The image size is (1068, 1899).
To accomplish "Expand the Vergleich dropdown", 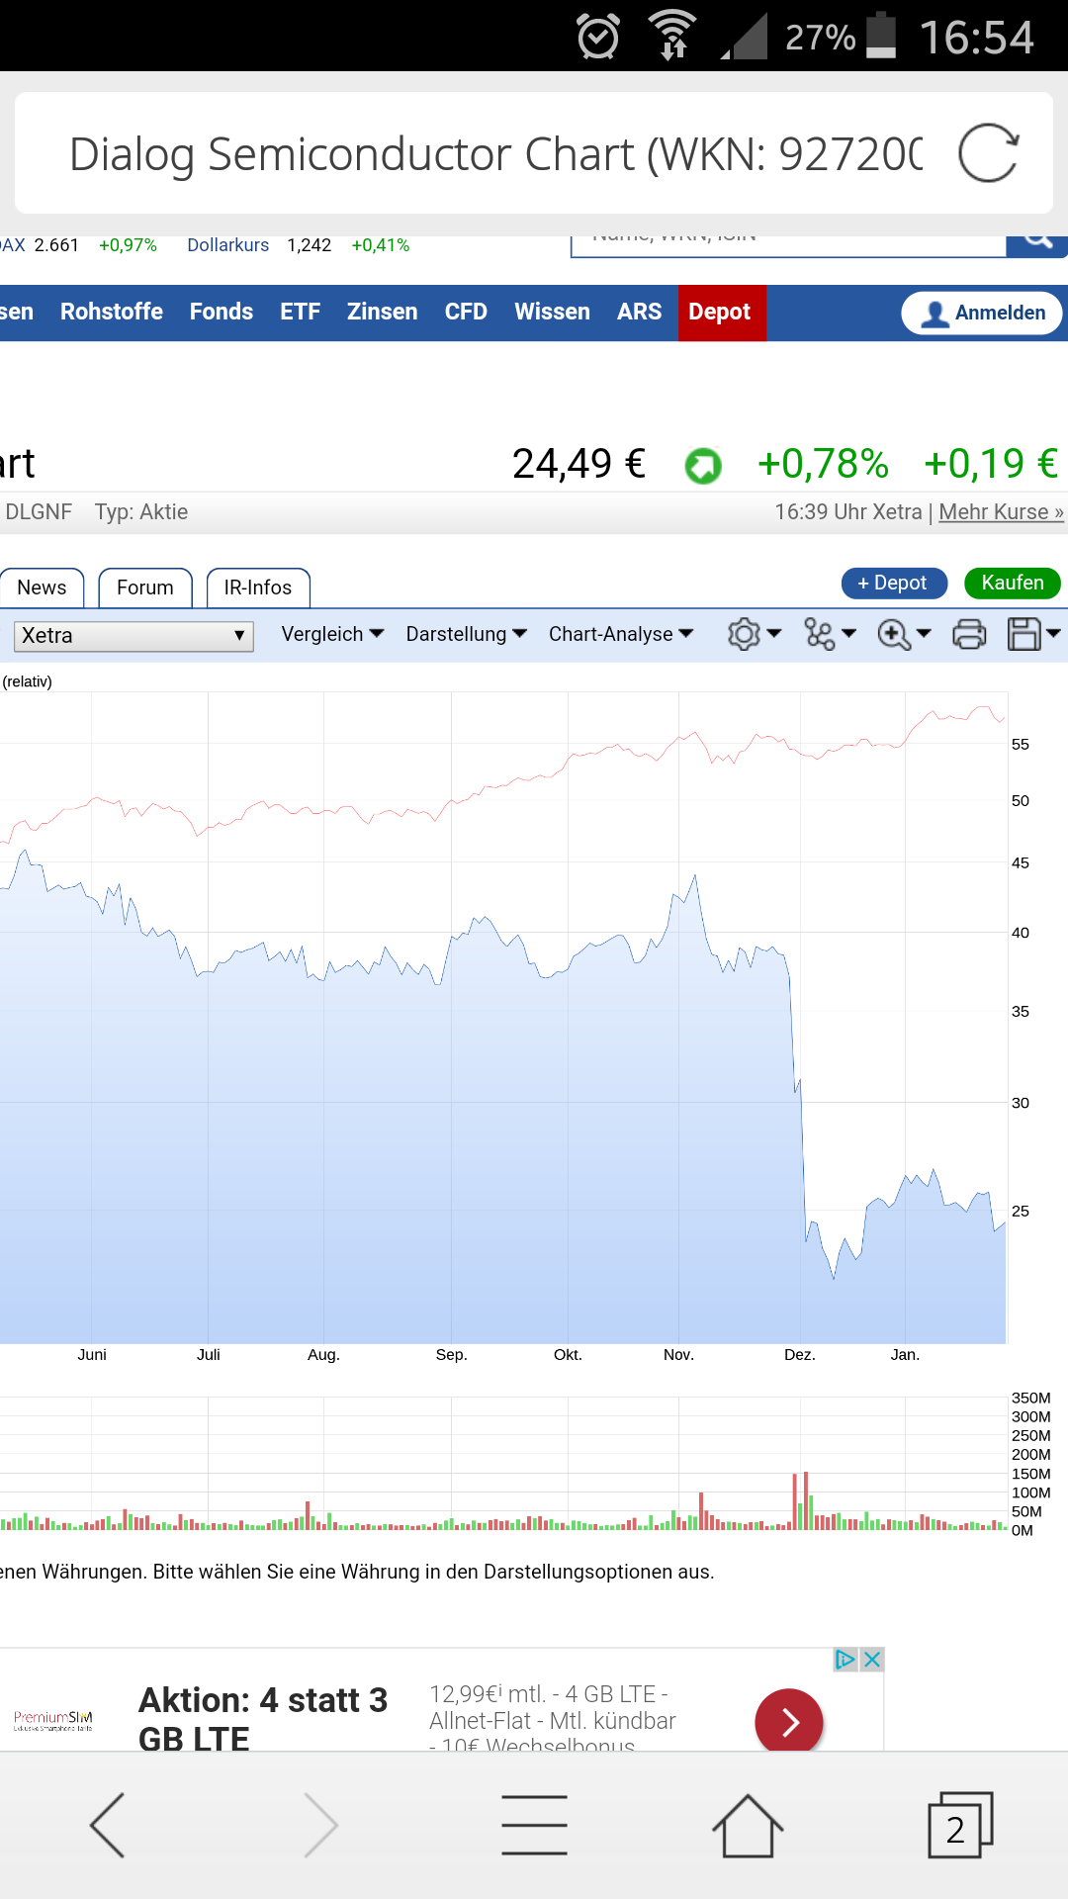I will tap(332, 634).
